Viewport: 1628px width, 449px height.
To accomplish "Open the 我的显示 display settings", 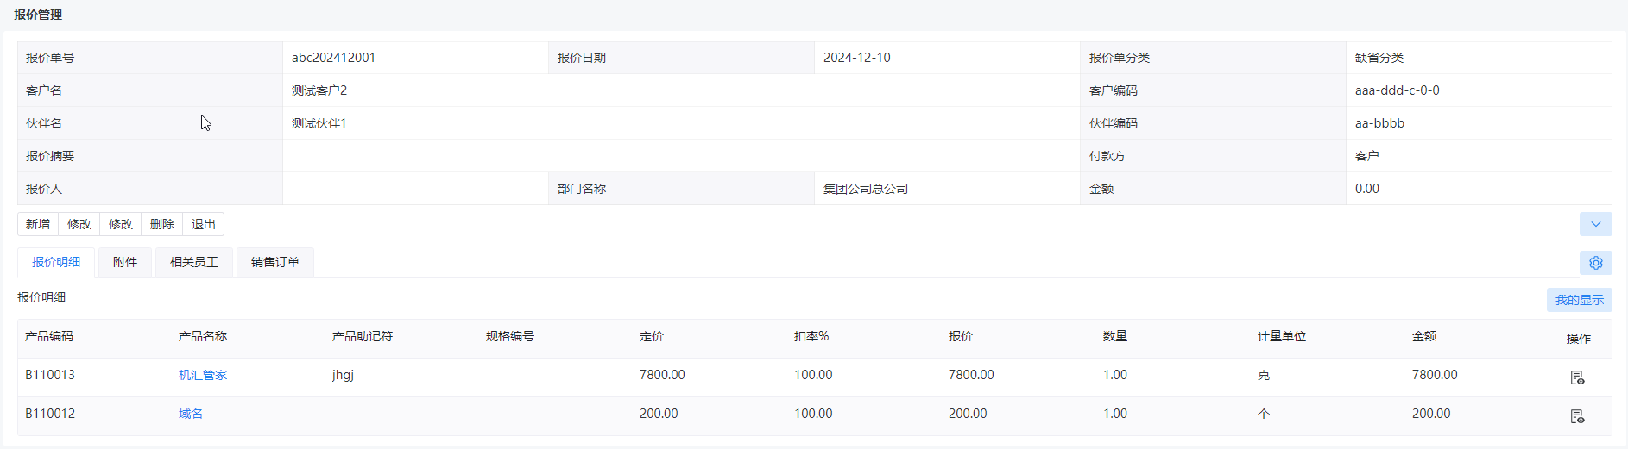I will coord(1579,300).
